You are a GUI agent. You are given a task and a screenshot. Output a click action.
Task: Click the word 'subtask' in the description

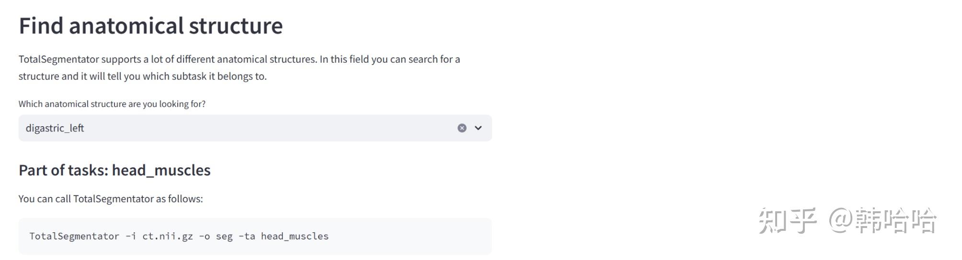click(189, 76)
